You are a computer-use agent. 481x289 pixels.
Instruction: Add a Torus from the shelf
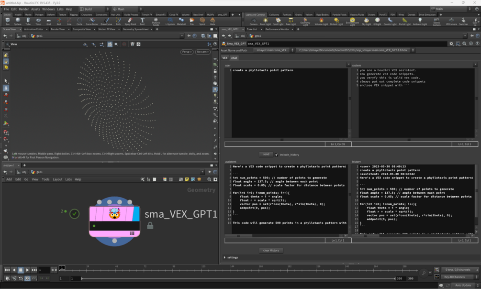pyautogui.click(x=38, y=21)
